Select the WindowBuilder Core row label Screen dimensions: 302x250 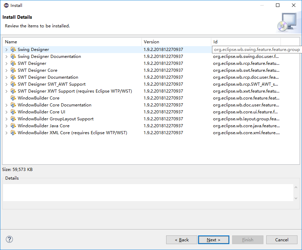39,98
